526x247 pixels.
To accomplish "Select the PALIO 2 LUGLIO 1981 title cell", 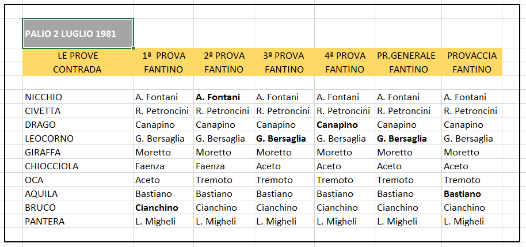I will 78,33.
